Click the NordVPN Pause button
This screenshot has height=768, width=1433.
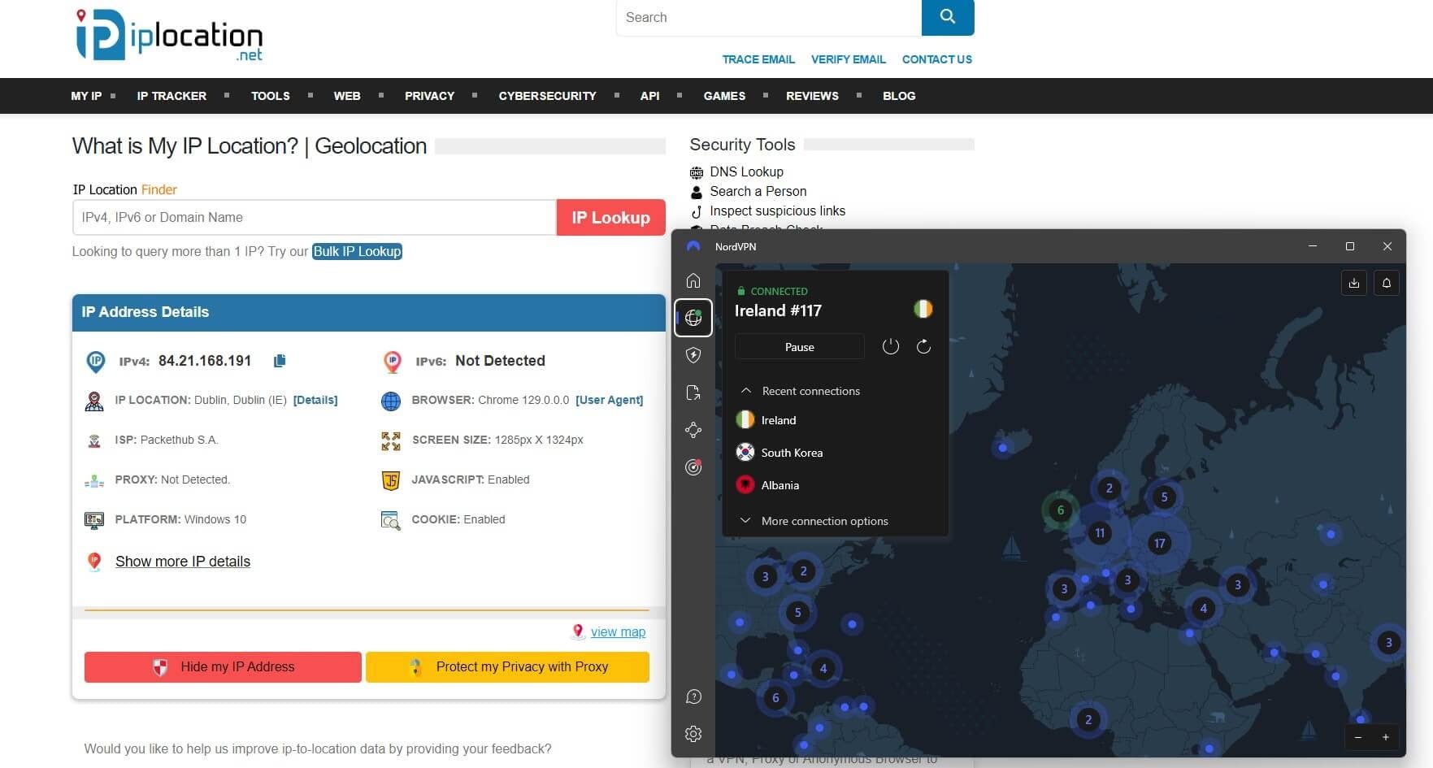click(x=800, y=347)
